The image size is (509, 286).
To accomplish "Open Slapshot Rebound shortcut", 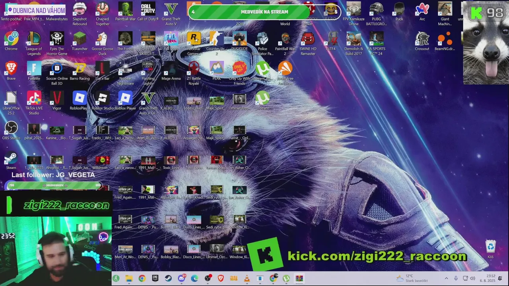I will pos(80,14).
